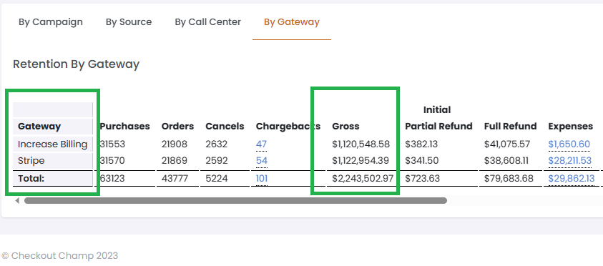
Task: Click total expenses $29,862.13 link
Action: coord(572,178)
